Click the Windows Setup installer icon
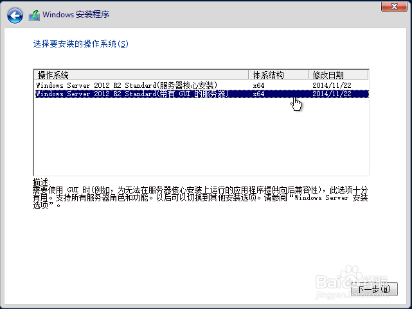The width and height of the screenshot is (412, 309). (35, 15)
